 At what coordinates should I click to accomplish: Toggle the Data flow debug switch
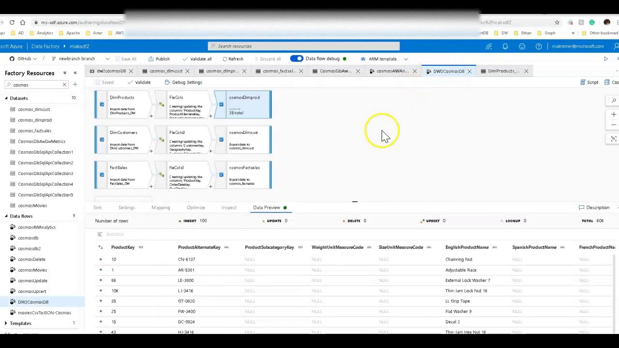coord(296,59)
